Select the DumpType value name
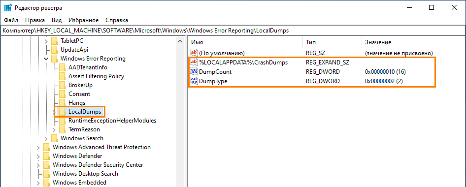 (213, 81)
